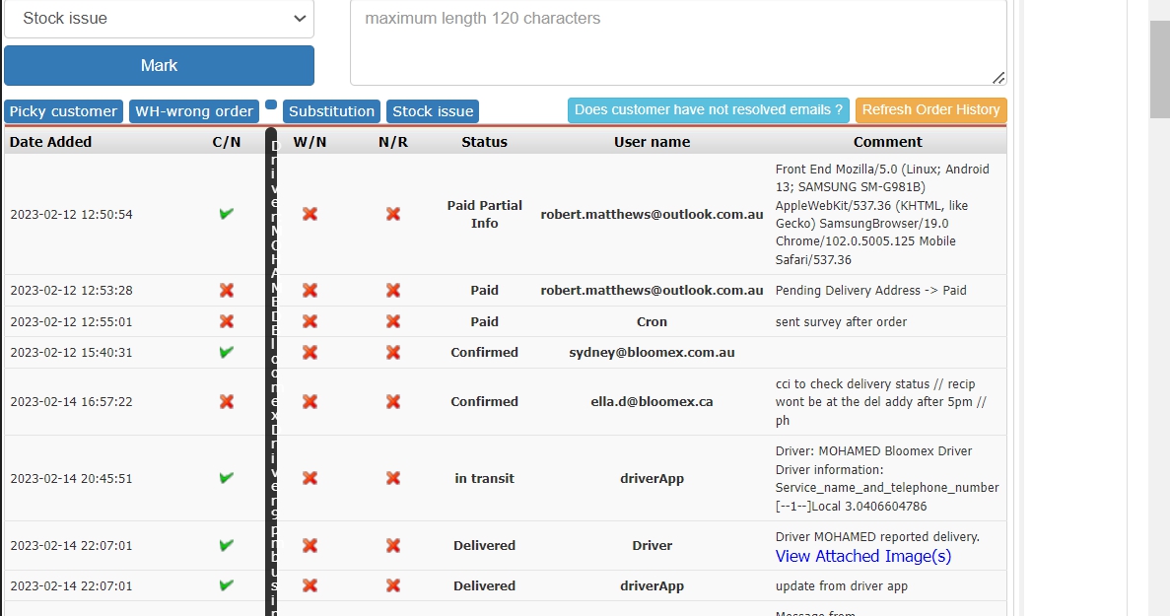Click user ella.d@bloomex.ca
This screenshot has height=616, width=1170.
click(653, 401)
